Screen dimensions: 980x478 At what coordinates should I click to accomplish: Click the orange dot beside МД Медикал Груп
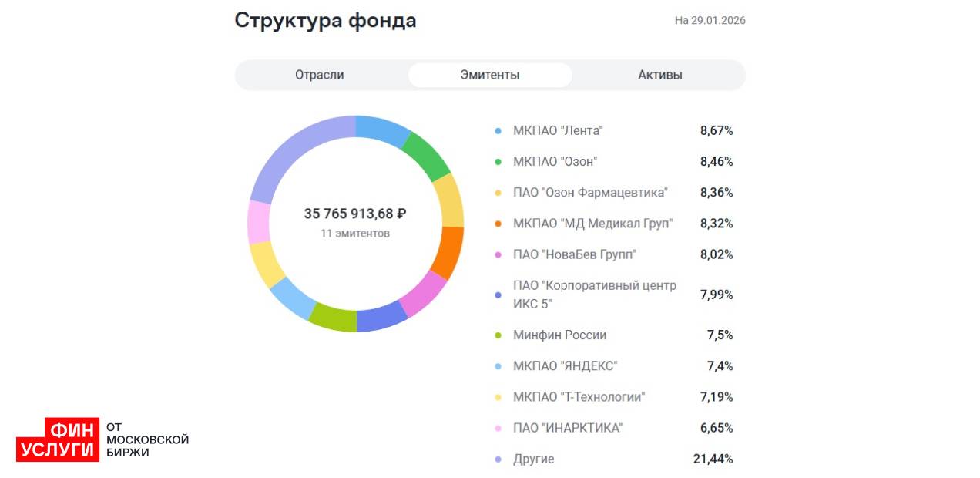click(498, 224)
